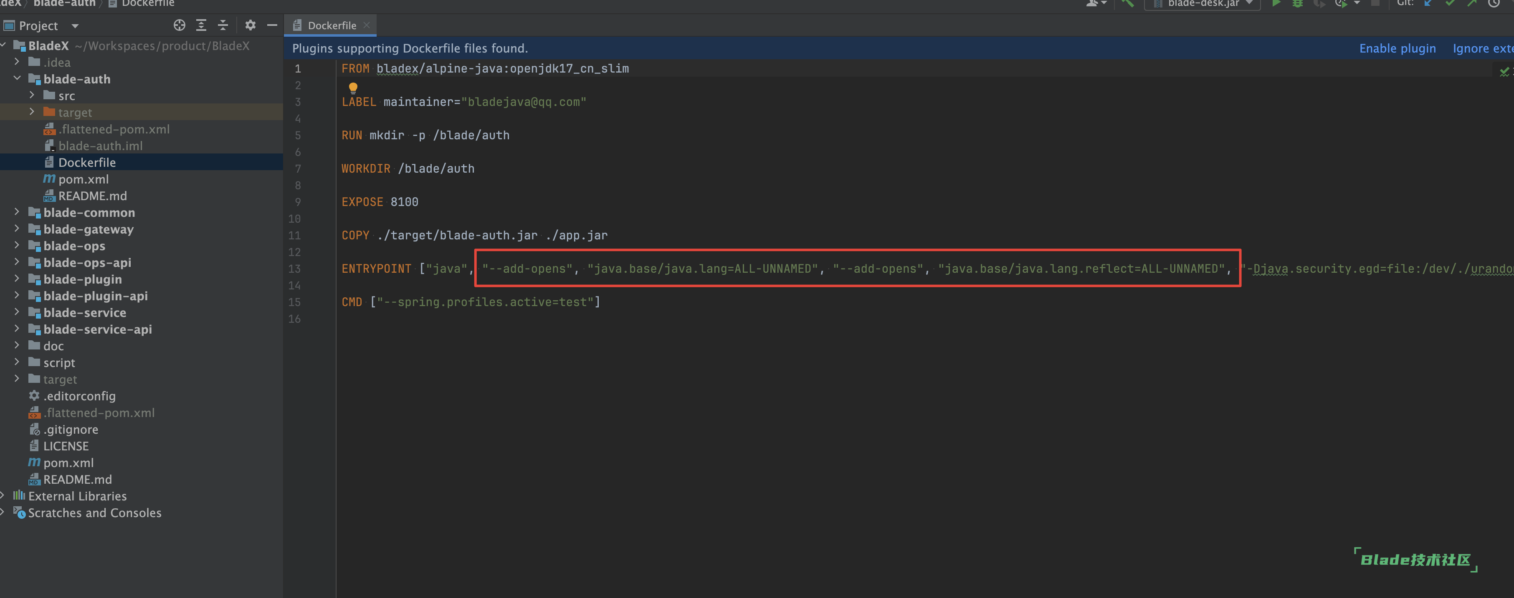Click the Expand All icon in Project panel
The image size is (1514, 598).
(x=201, y=25)
